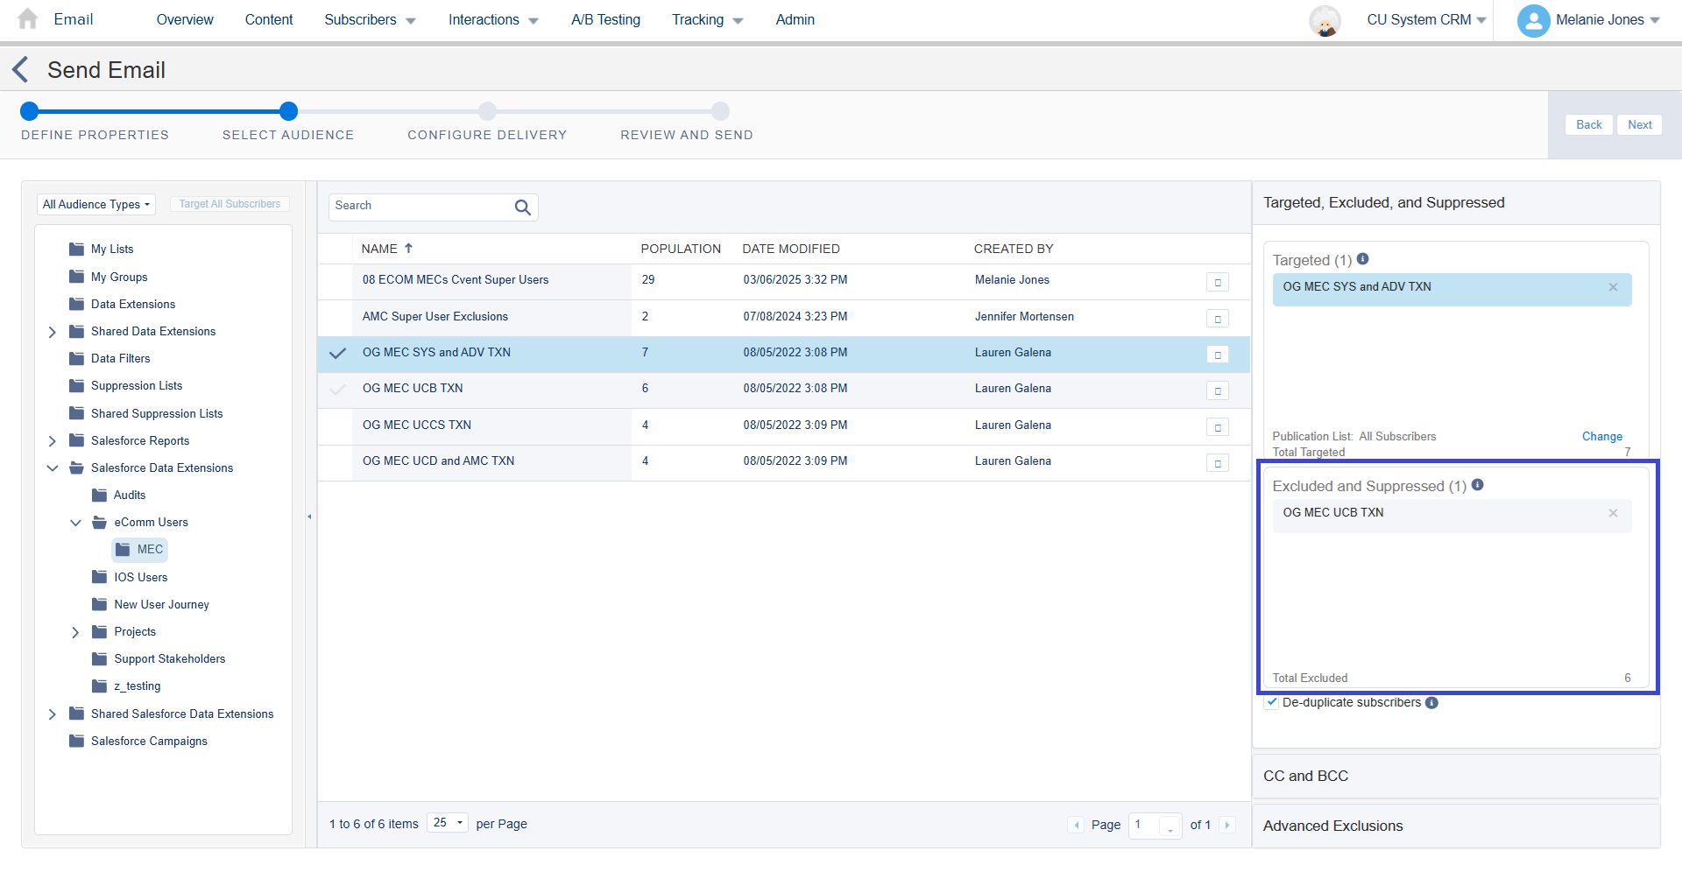Viewport: 1682px width, 872px height.
Task: Click the Configure Delivery step marker
Action: click(487, 111)
